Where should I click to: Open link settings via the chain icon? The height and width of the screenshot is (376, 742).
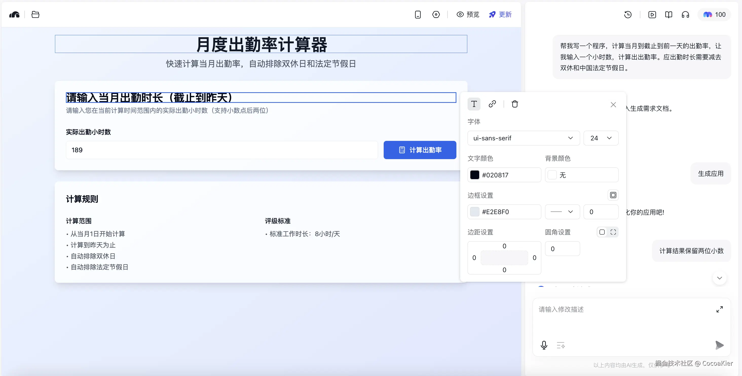(x=493, y=104)
